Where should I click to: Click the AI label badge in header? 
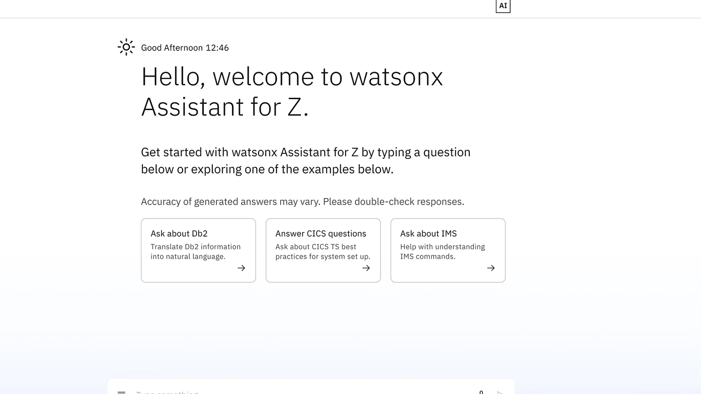[503, 6]
